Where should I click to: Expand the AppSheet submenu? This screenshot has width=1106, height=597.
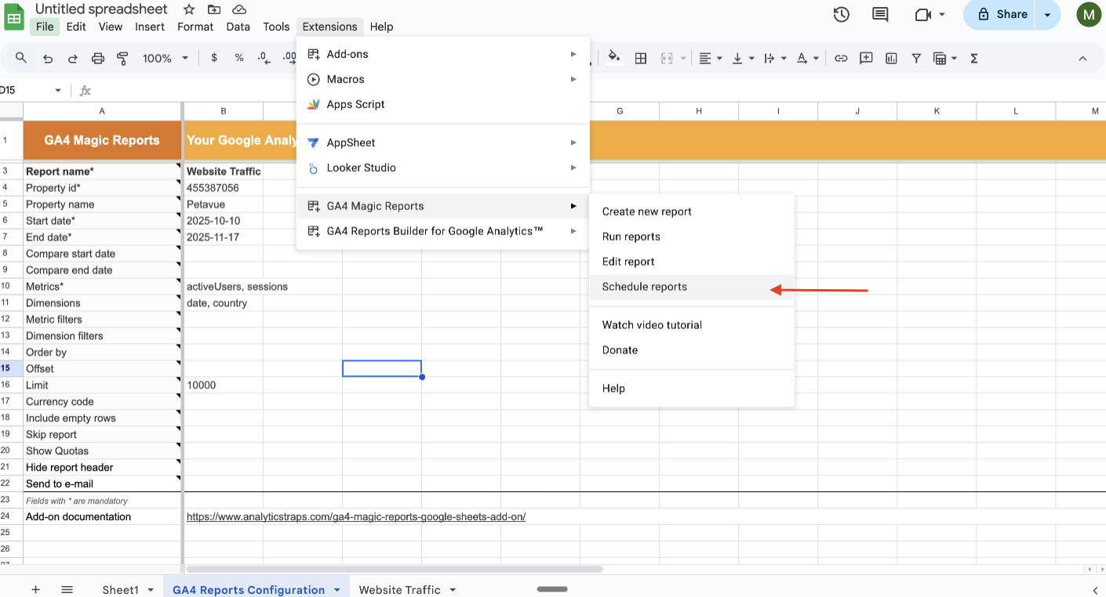pyautogui.click(x=442, y=143)
